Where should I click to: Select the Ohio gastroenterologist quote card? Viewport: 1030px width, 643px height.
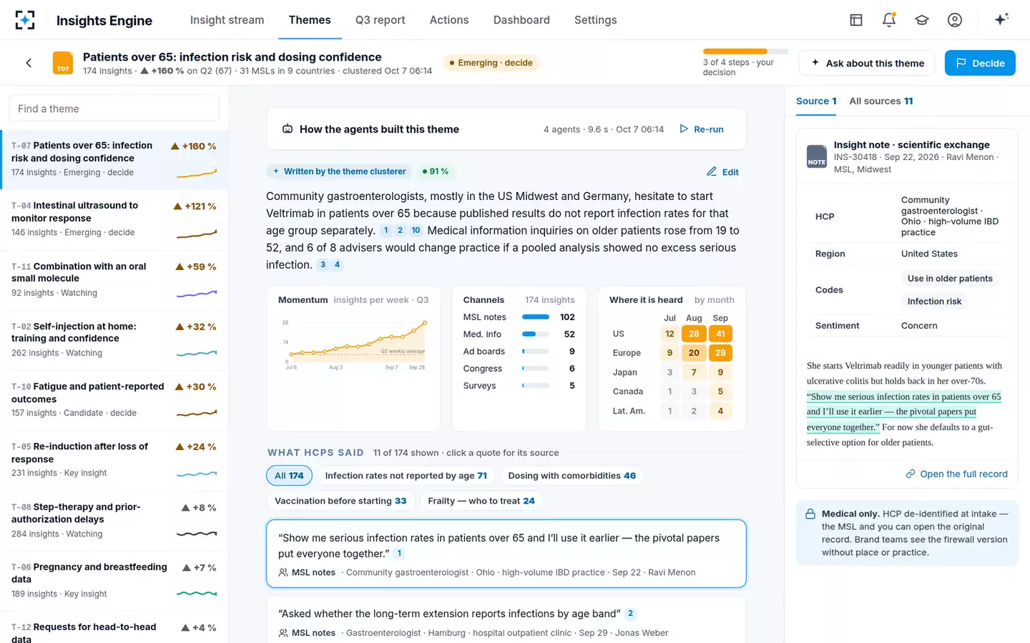tap(506, 554)
